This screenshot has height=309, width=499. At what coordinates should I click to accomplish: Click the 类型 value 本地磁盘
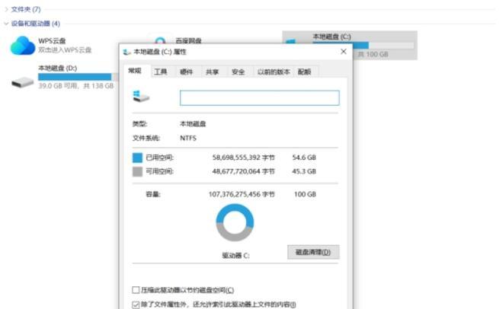click(x=193, y=124)
